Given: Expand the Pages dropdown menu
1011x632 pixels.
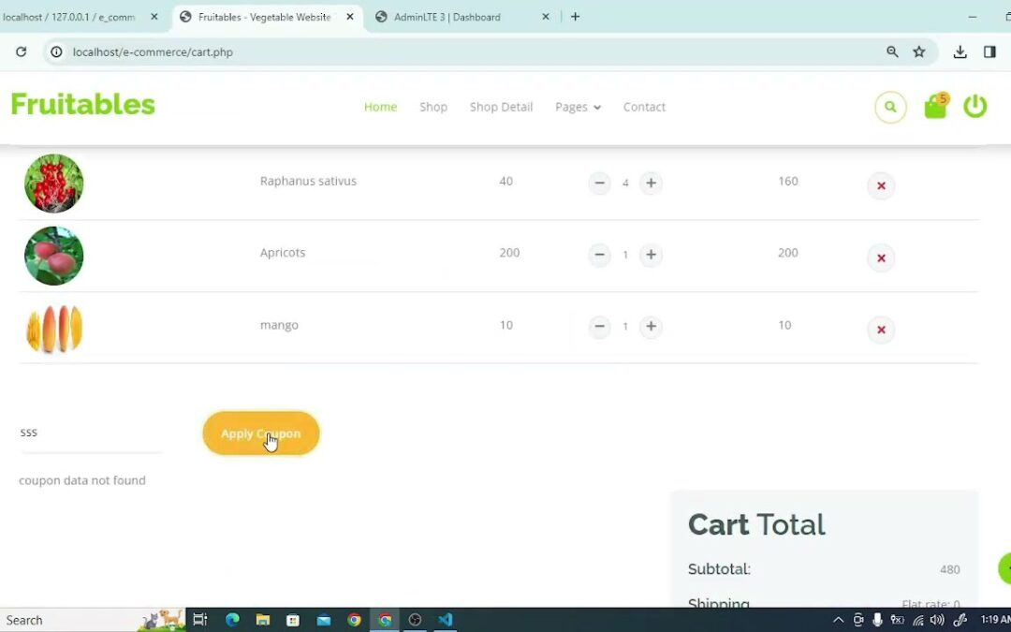Looking at the screenshot, I should click(x=578, y=107).
